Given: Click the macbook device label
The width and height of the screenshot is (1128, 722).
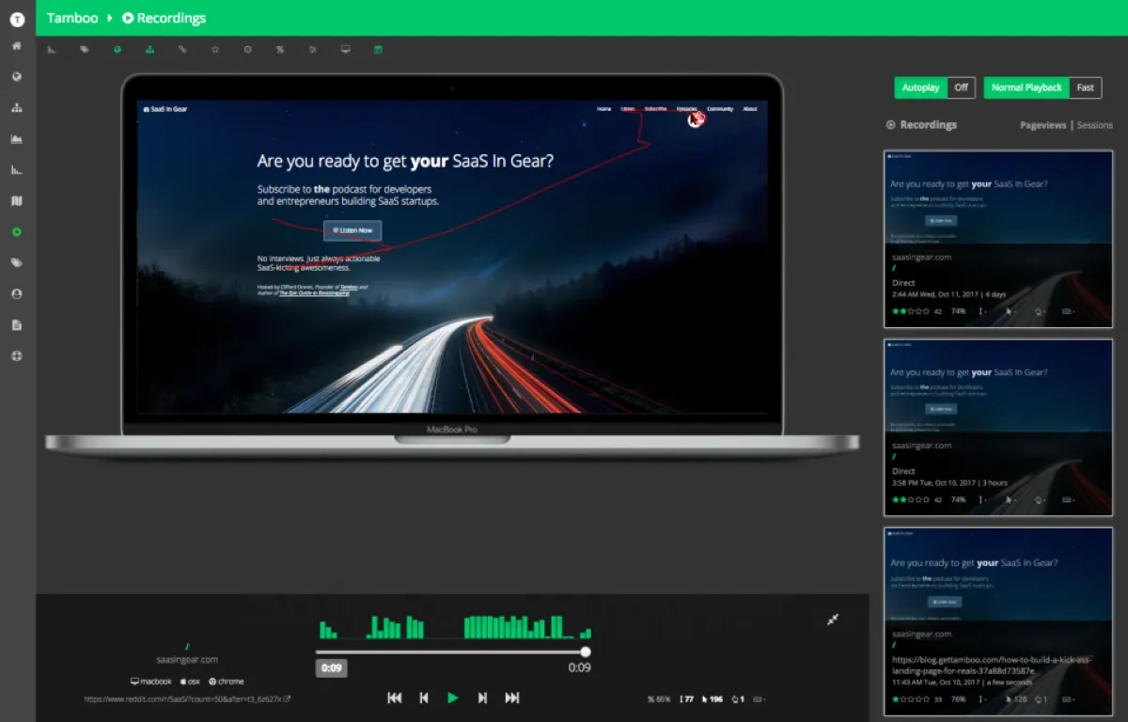Looking at the screenshot, I should pos(151,682).
